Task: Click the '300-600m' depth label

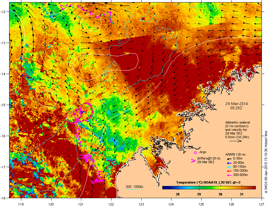Action: (240, 175)
